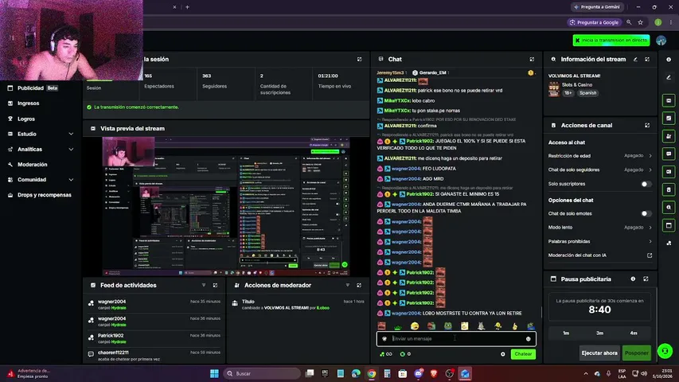
Task: Go to Logros in the sidebar
Action: click(x=26, y=119)
